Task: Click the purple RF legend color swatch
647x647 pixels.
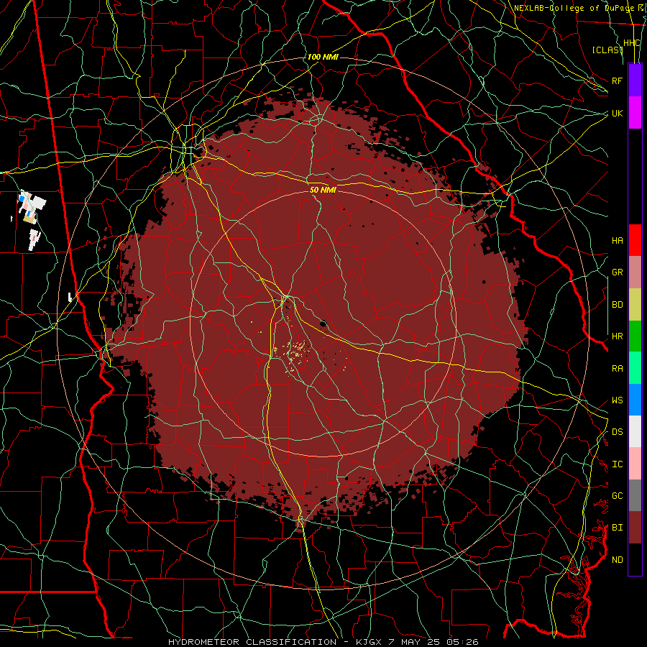Action: point(635,80)
